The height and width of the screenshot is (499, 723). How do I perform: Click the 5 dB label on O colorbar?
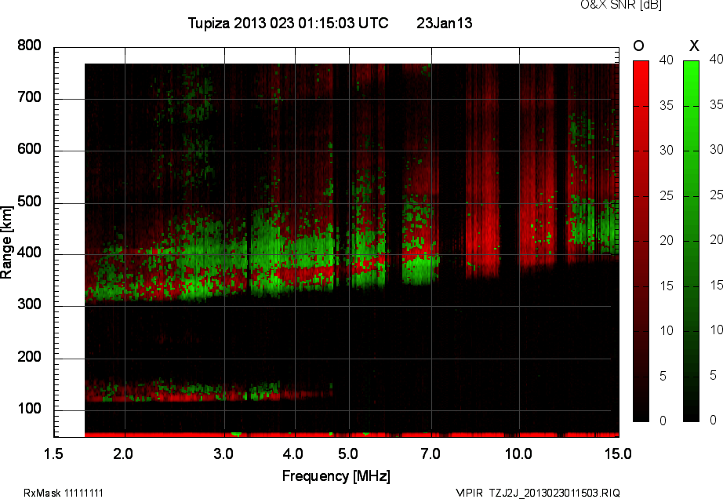[x=663, y=376]
